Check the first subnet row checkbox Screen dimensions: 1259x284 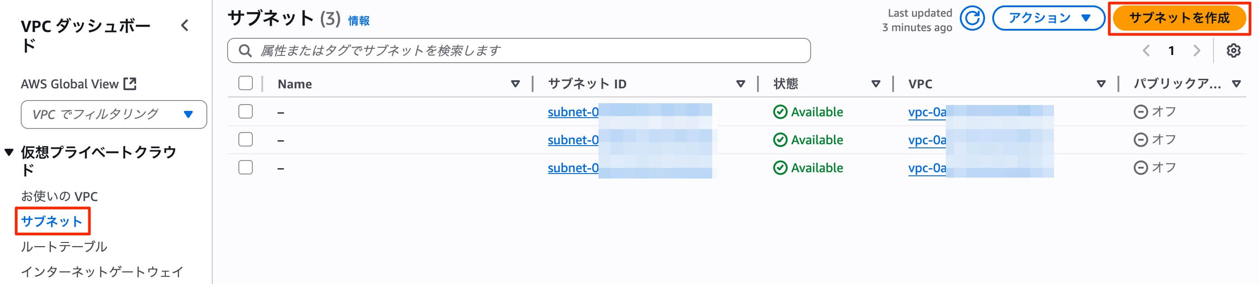tap(245, 111)
